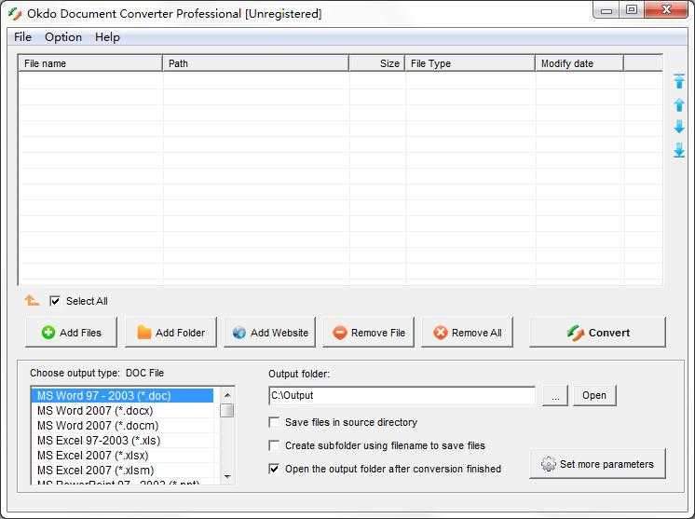
Task: Click the move down arrow icon
Action: tap(679, 127)
